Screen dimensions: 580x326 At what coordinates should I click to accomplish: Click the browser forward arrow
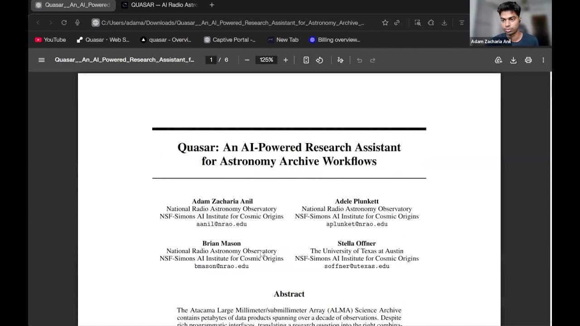pos(51,23)
